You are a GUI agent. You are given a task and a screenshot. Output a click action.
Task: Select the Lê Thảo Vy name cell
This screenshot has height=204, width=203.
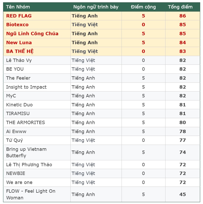click(19, 60)
